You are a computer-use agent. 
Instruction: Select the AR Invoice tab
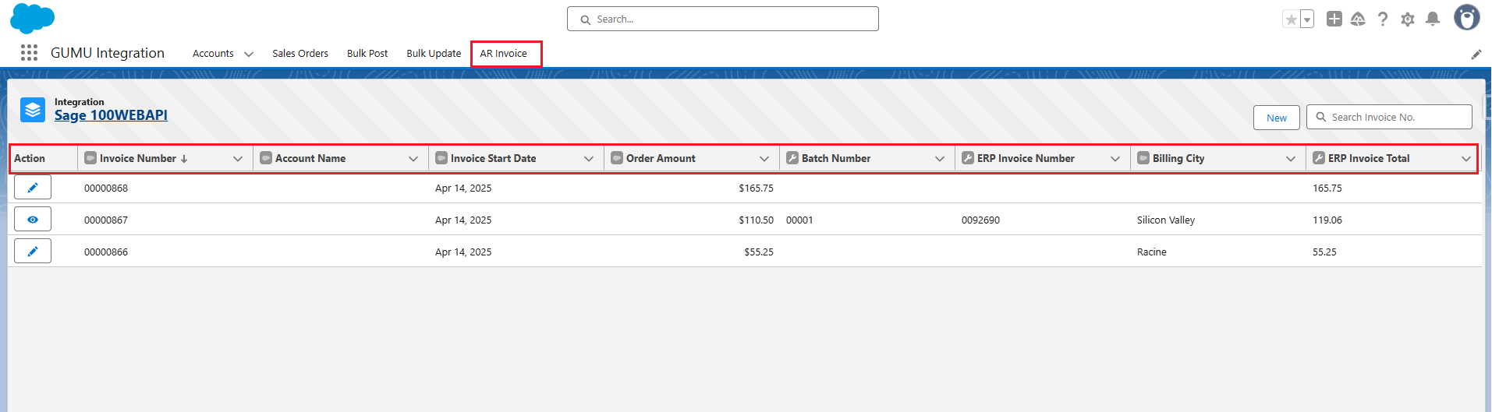(x=504, y=54)
